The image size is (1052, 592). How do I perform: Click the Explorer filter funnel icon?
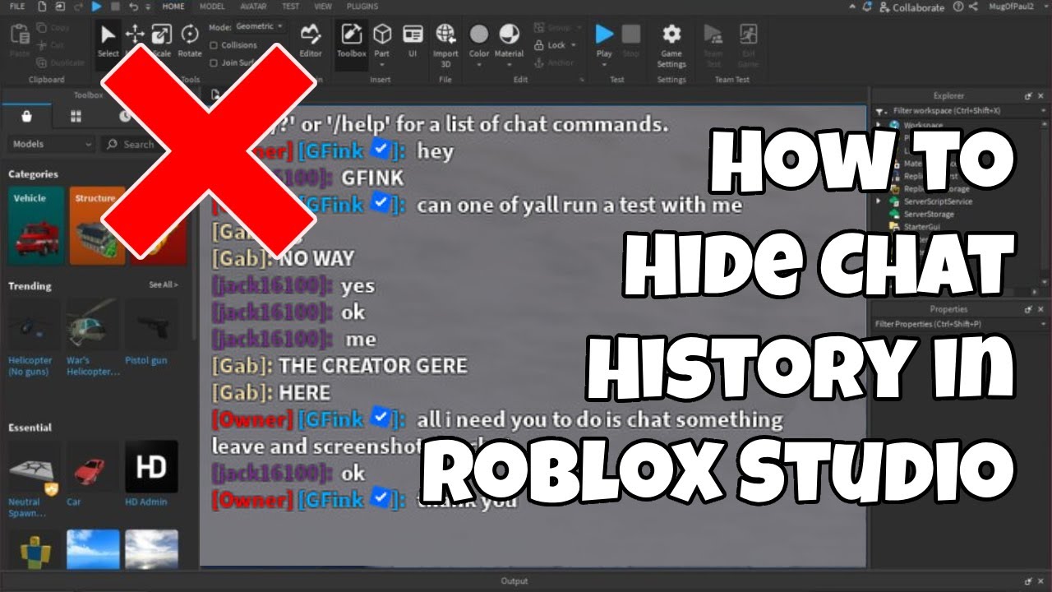881,111
